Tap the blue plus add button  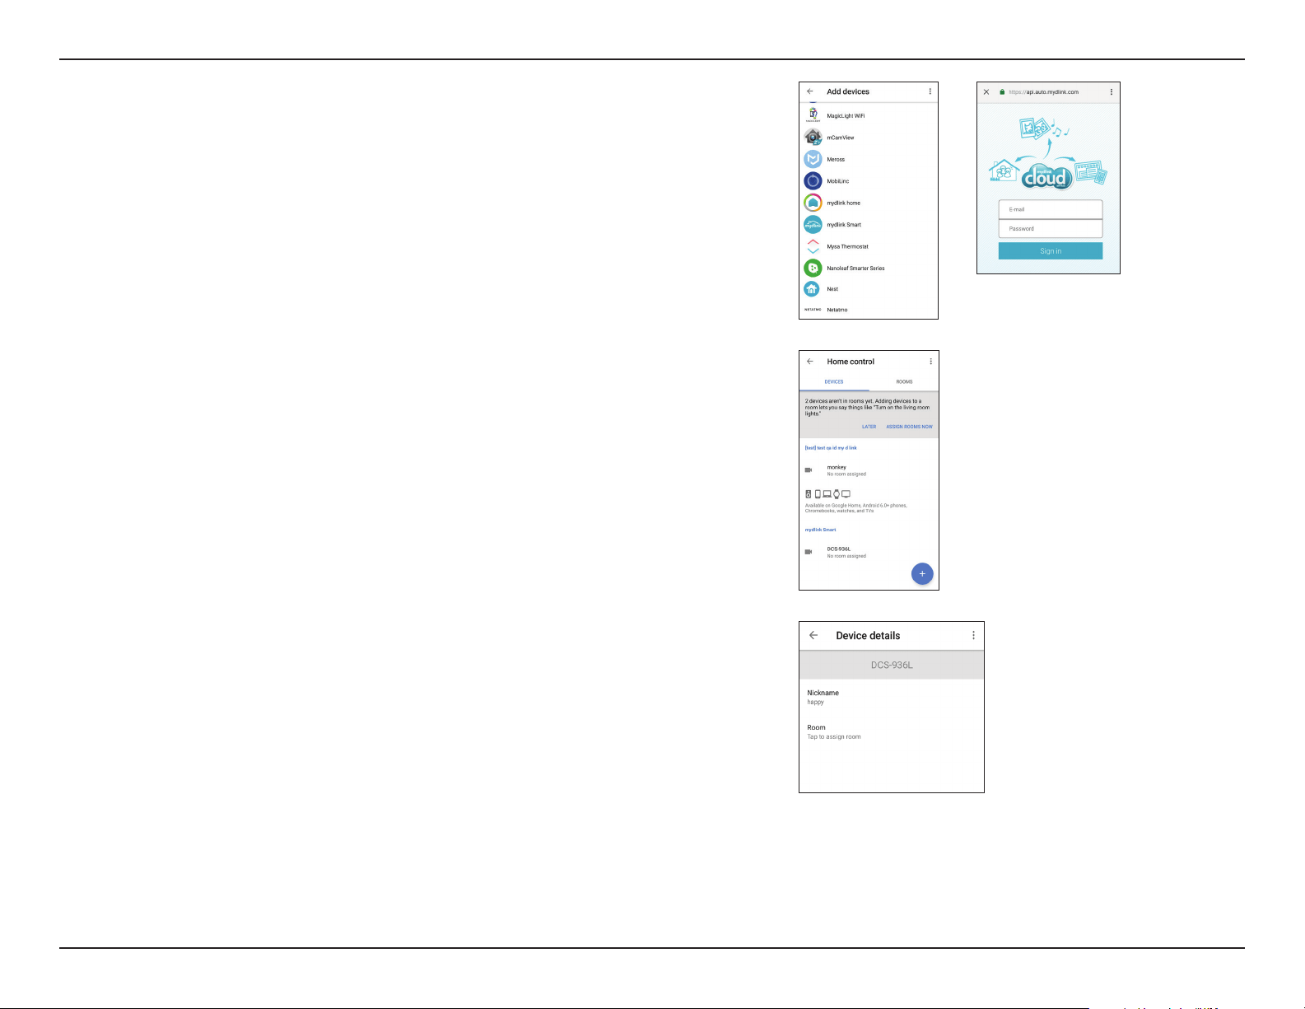pyautogui.click(x=922, y=574)
